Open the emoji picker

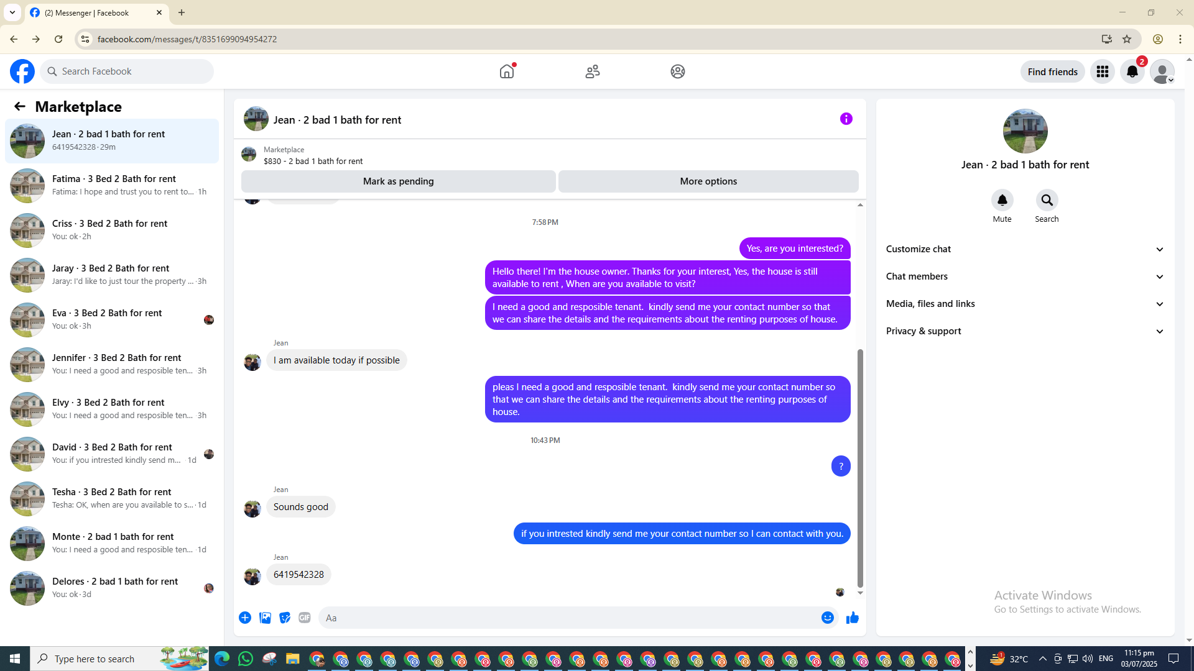[827, 618]
